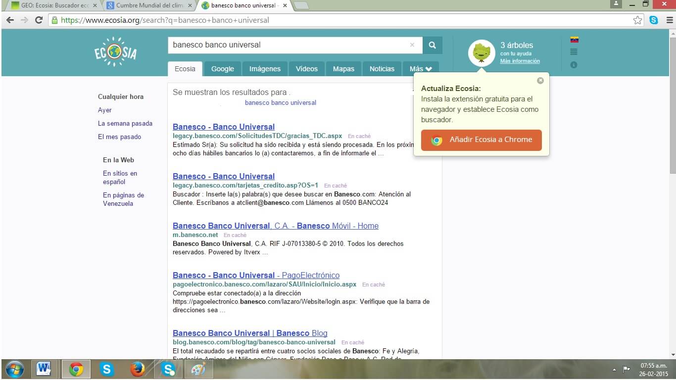The image size is (676, 380).
Task: Open the gracias_TDC.aspx Banesco result title
Action: (224, 127)
